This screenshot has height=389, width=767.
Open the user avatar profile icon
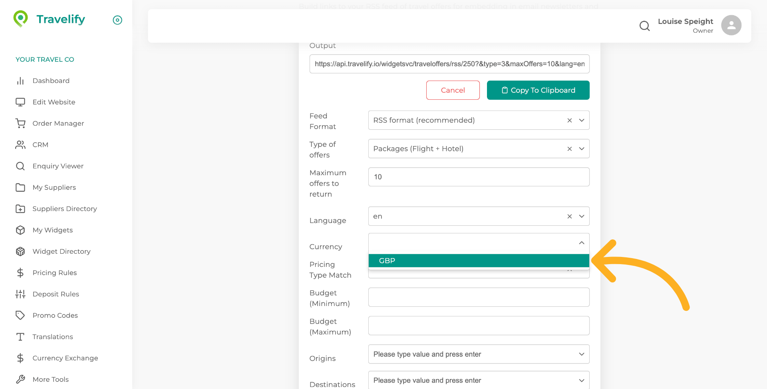(x=731, y=26)
